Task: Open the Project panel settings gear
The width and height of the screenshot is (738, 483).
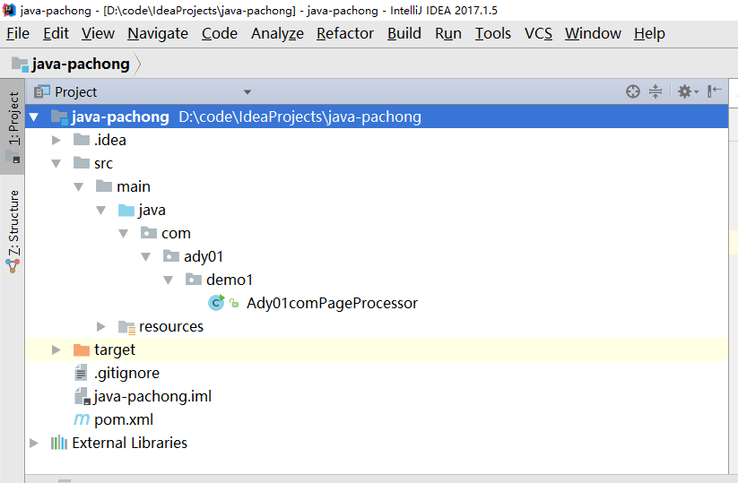Action: click(688, 91)
